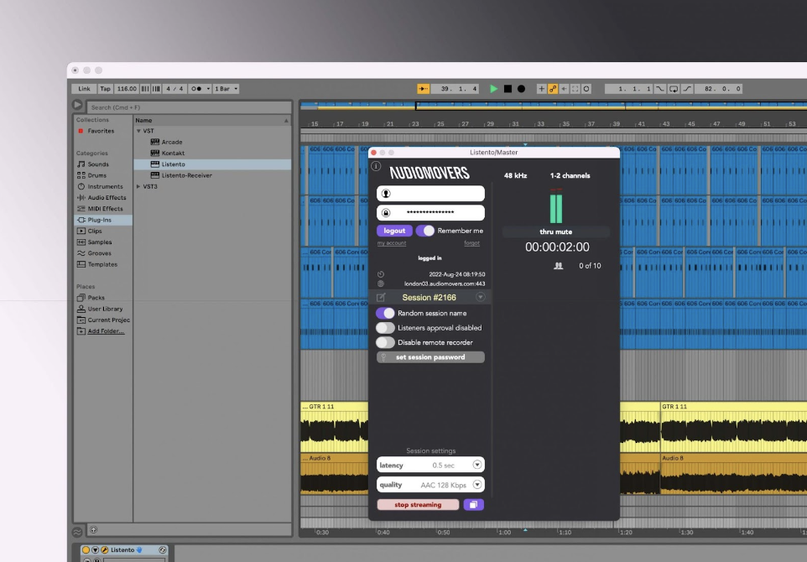807x562 pixels.
Task: Toggle the Remember me switch
Action: tap(425, 231)
